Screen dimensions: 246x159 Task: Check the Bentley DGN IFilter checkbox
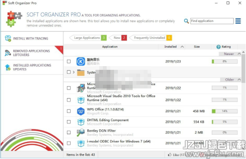(x=69, y=133)
